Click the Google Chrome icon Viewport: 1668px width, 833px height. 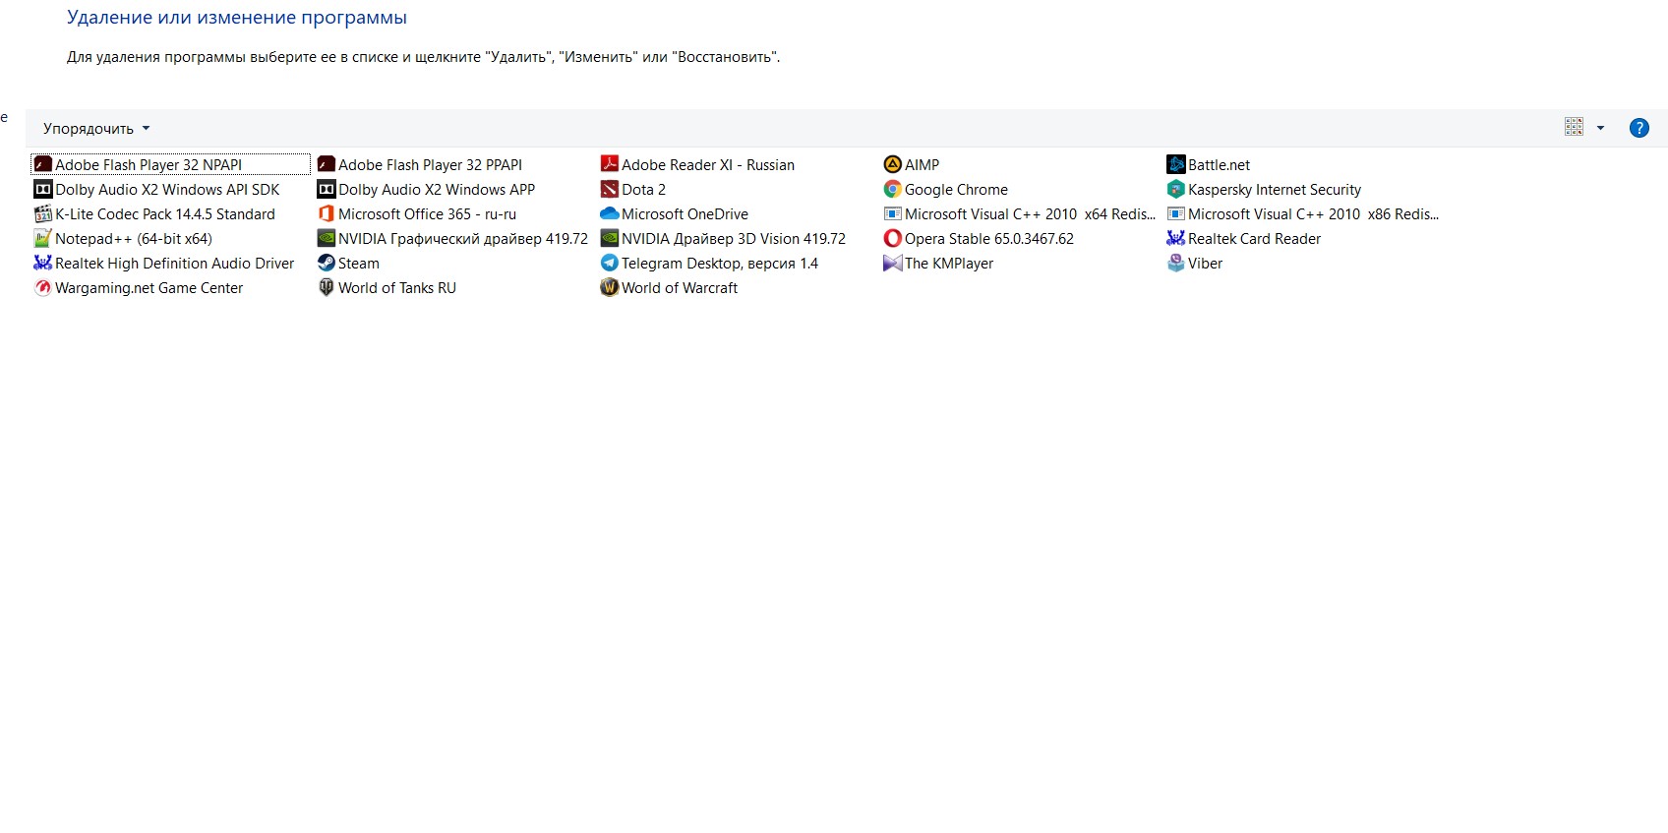[893, 189]
